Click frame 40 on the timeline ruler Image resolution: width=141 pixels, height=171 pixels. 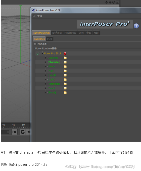4,125
